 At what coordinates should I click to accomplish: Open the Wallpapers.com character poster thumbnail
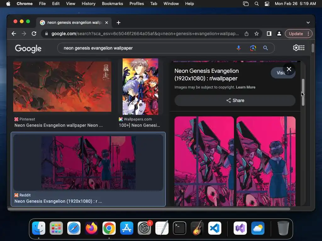coord(141,87)
